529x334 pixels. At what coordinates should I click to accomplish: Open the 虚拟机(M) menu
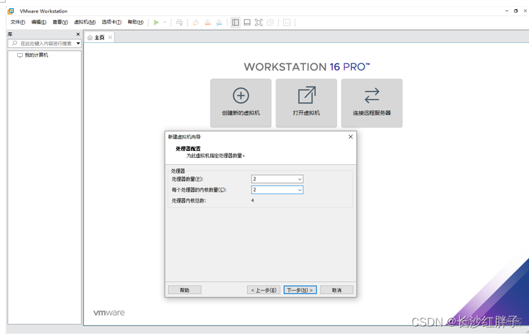pyautogui.click(x=85, y=22)
